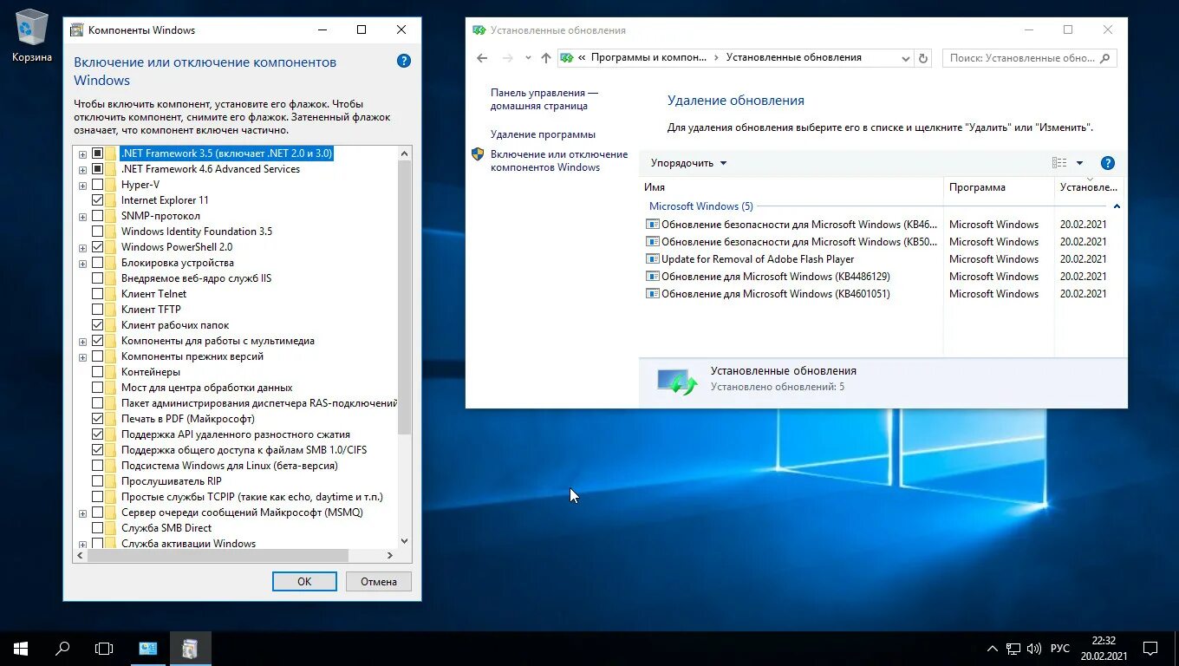The height and width of the screenshot is (666, 1179).
Task: Switch to Компоненты Windows taskbar app
Action: (190, 648)
